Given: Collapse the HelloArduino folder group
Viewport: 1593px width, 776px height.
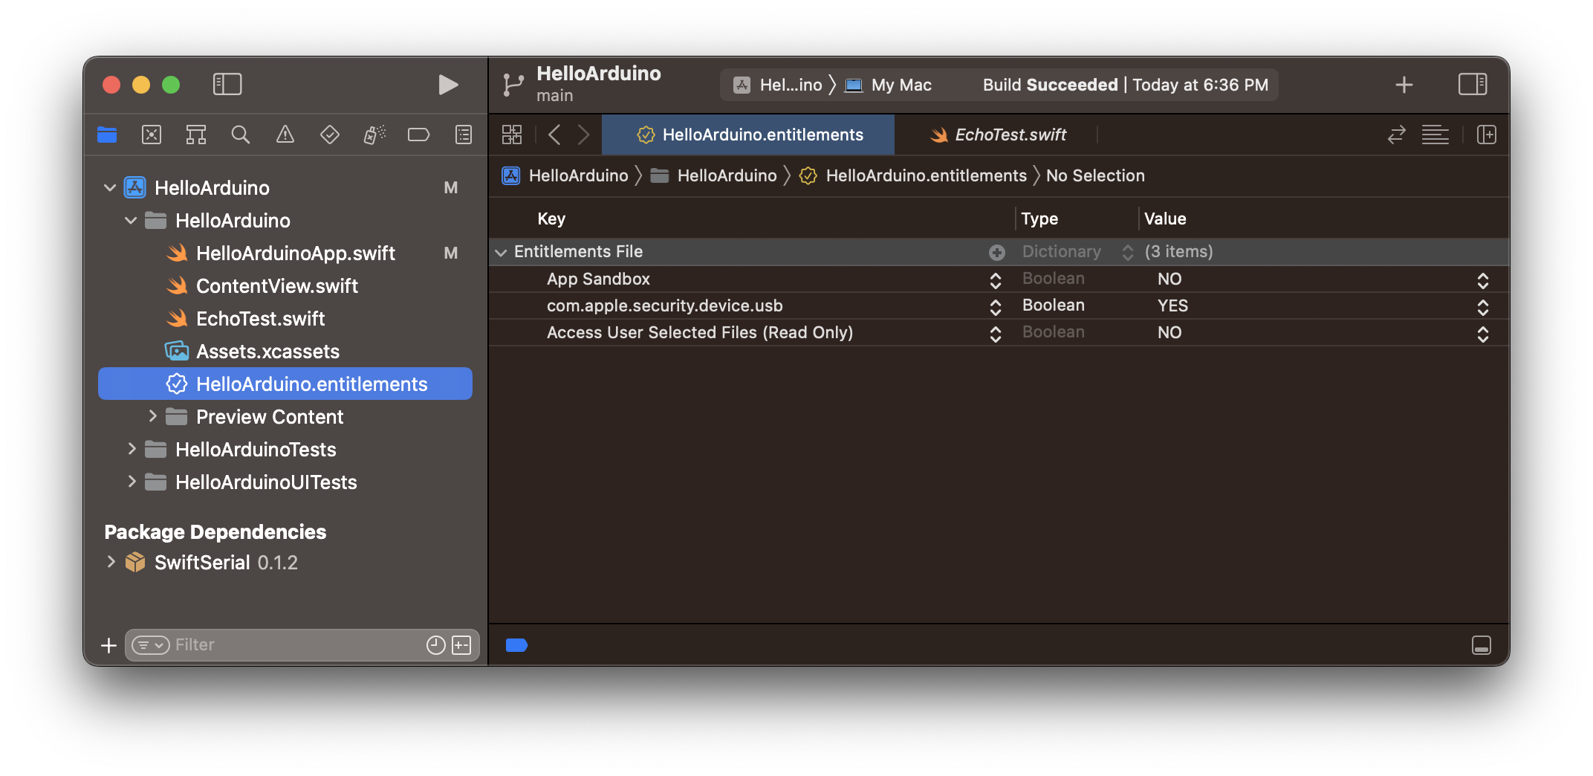Looking at the screenshot, I should (131, 220).
